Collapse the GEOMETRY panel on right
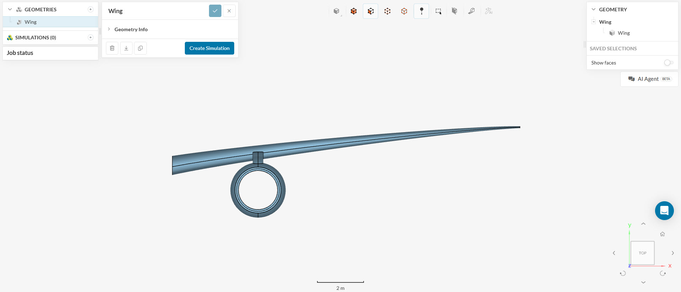 coord(594,10)
